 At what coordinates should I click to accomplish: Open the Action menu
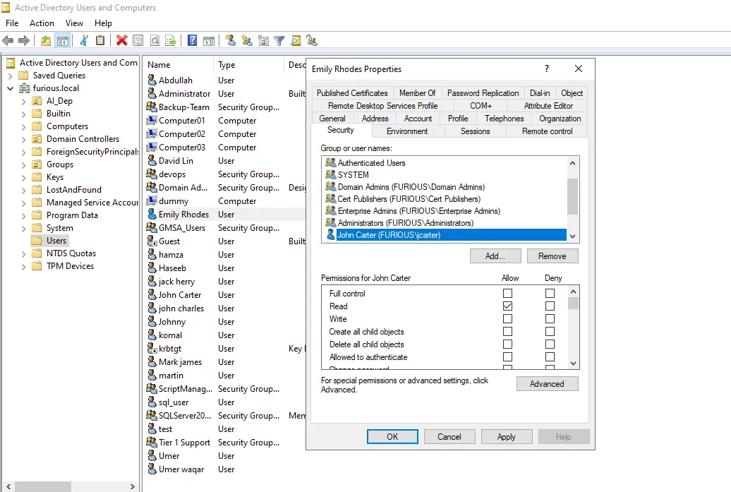point(42,23)
